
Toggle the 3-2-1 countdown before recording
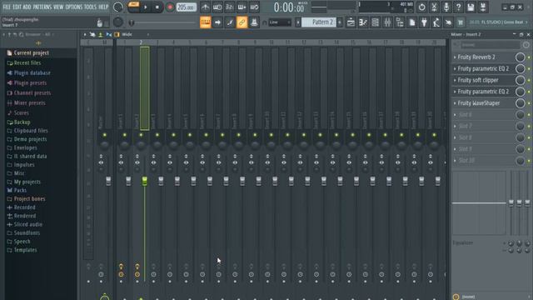tap(230, 7)
